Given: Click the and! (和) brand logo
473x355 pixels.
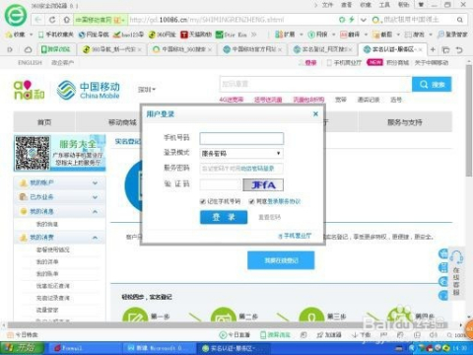Looking at the screenshot, I should click(x=29, y=90).
